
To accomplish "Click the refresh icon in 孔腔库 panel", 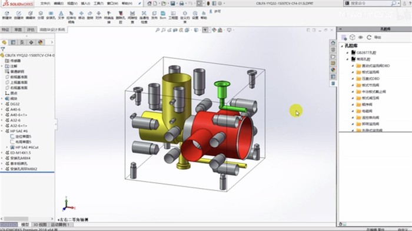I will tap(369, 37).
